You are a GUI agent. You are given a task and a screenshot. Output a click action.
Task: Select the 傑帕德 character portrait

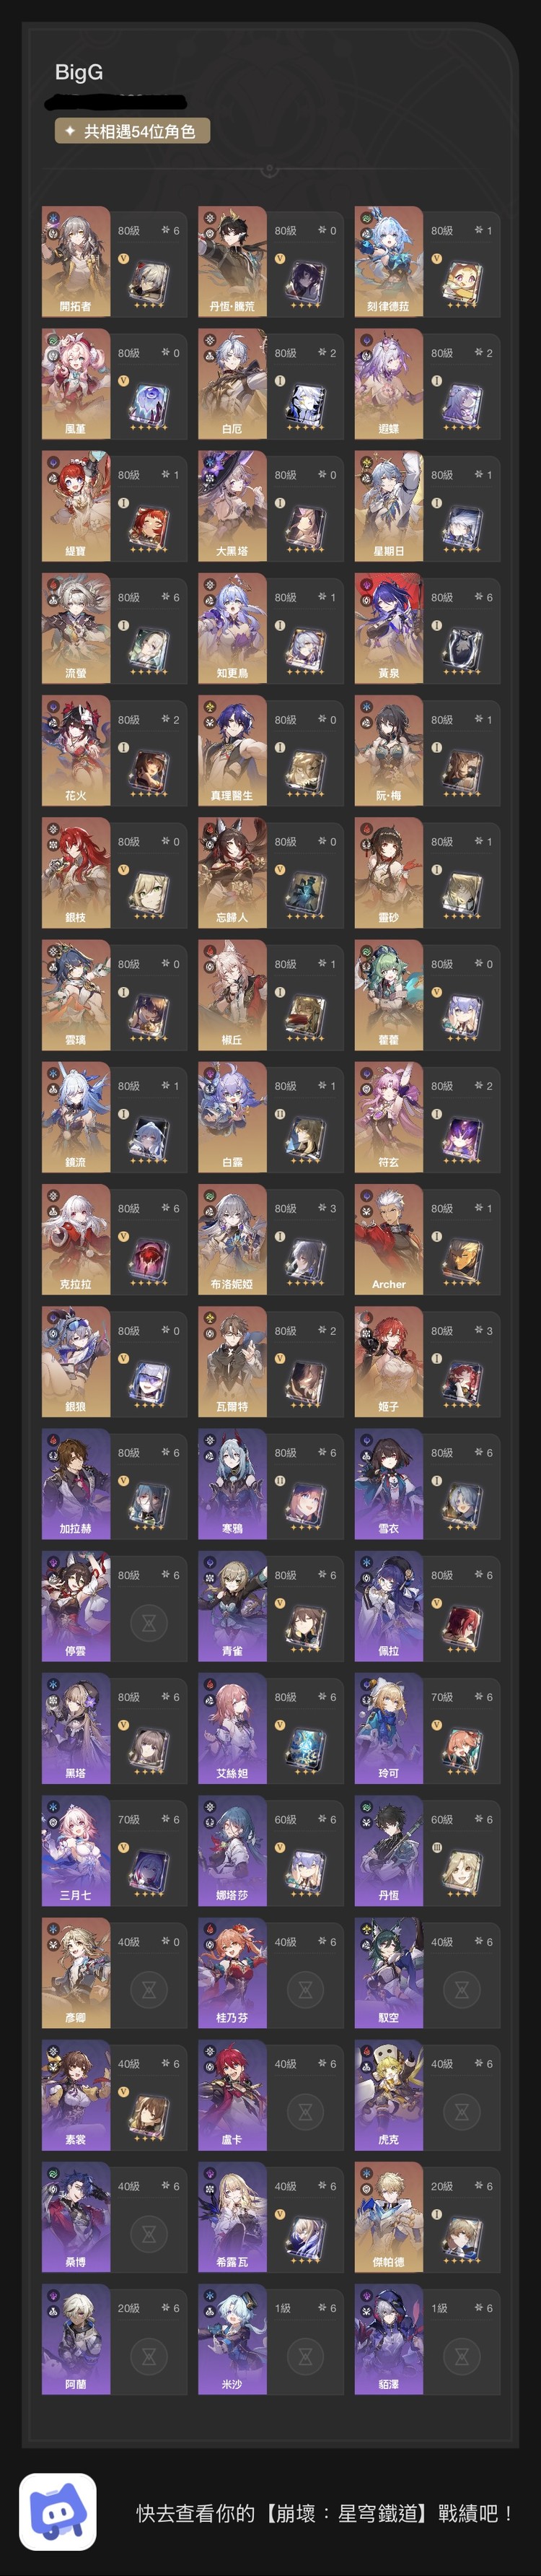[x=389, y=2218]
